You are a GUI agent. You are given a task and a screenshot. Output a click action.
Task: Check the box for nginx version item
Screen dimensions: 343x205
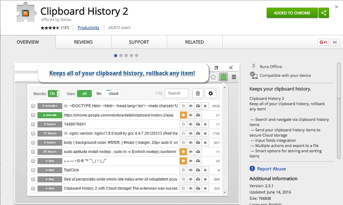pyautogui.click(x=33, y=133)
